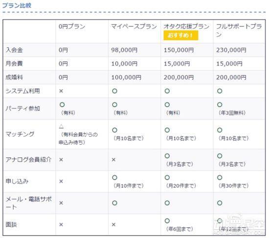This screenshot has height=238, width=269.
Task: Click （月10名まで） under マイペースプラン
Action: tap(129, 138)
